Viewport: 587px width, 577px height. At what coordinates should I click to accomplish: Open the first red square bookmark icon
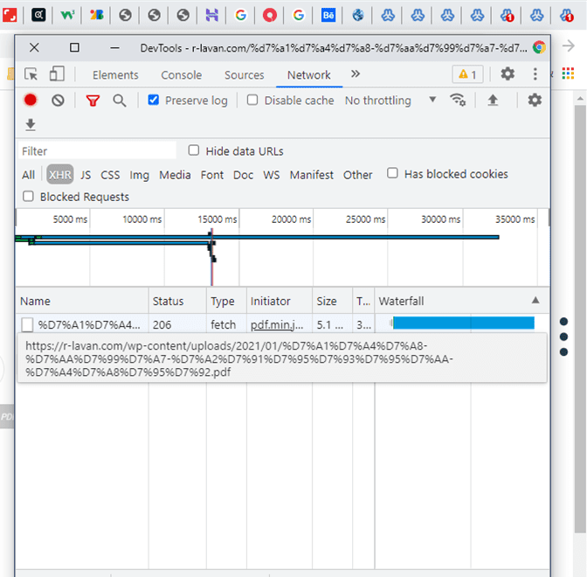pyautogui.click(x=10, y=16)
